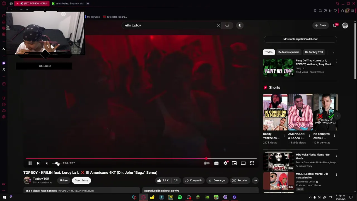Pause the video playback

pos(30,163)
